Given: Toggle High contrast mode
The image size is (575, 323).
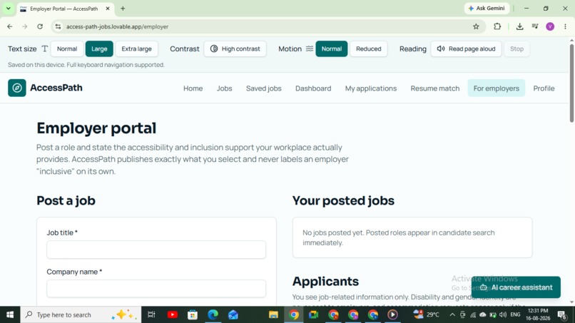Looking at the screenshot, I should pyautogui.click(x=235, y=48).
